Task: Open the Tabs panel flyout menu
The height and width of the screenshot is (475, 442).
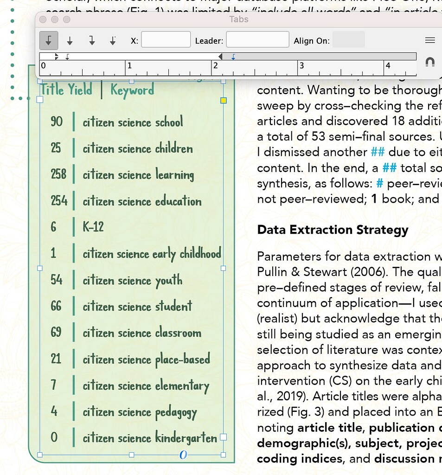Action: click(x=429, y=40)
